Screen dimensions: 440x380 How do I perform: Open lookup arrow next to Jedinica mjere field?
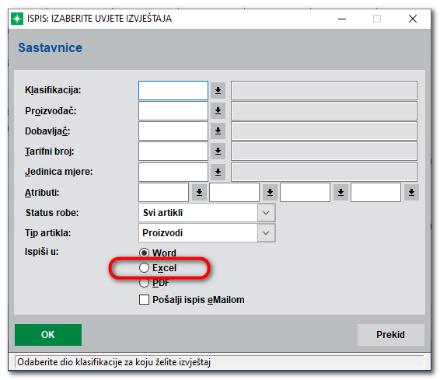(x=218, y=172)
